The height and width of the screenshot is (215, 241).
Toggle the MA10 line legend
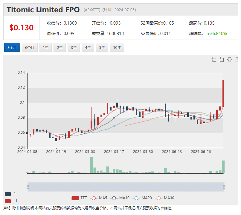[x=120, y=198]
